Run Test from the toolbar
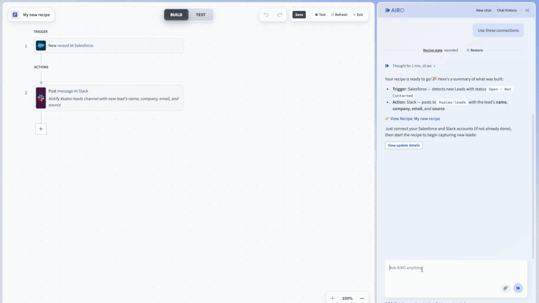Image resolution: width=539 pixels, height=303 pixels. (320, 15)
